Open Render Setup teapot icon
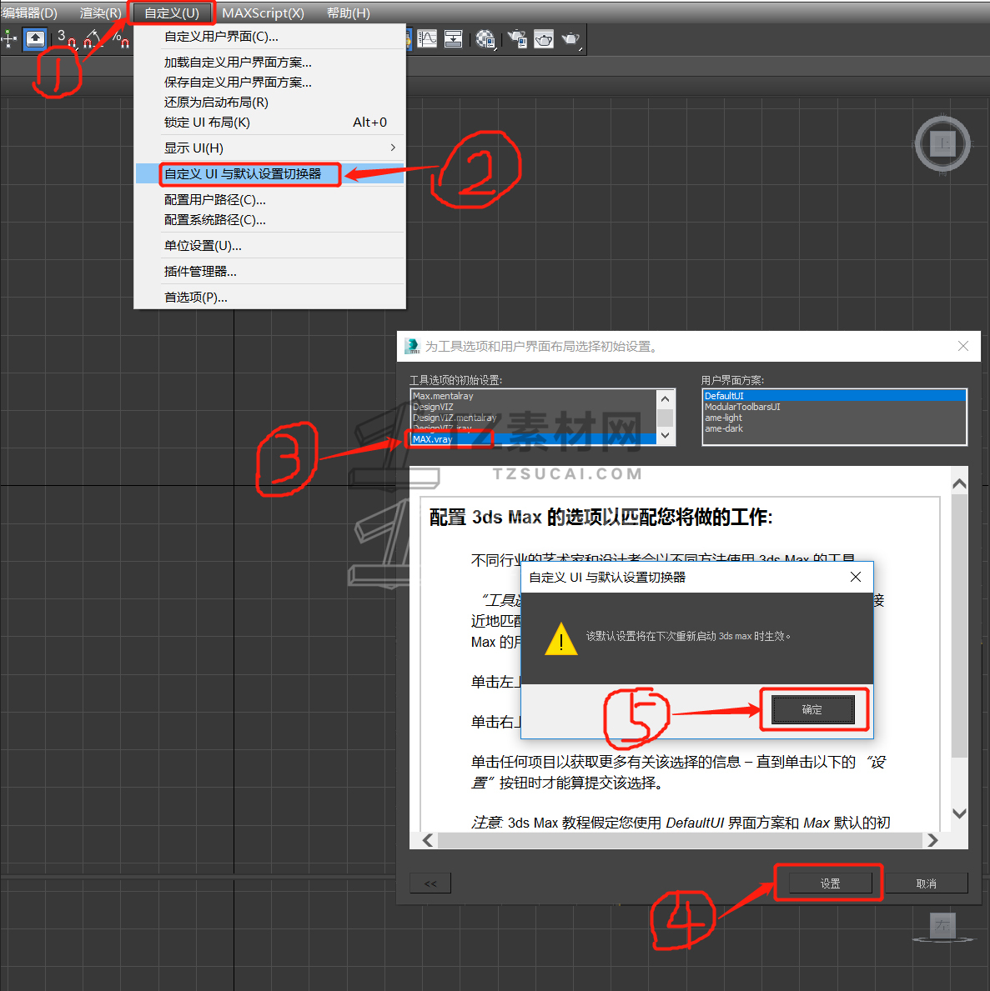Screen dimensions: 990x991 (517, 39)
